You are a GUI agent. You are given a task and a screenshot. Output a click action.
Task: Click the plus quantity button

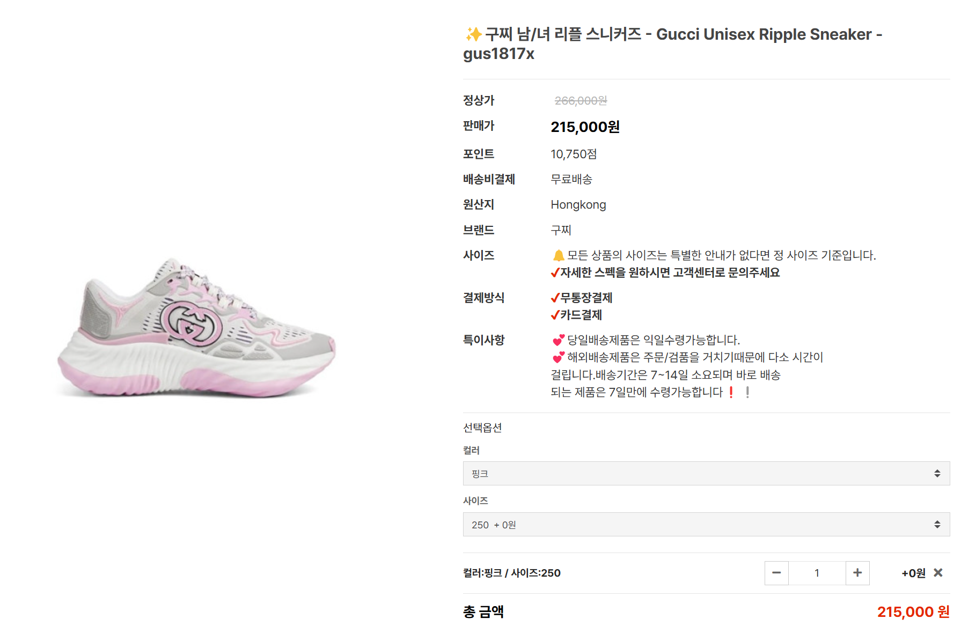tap(857, 573)
